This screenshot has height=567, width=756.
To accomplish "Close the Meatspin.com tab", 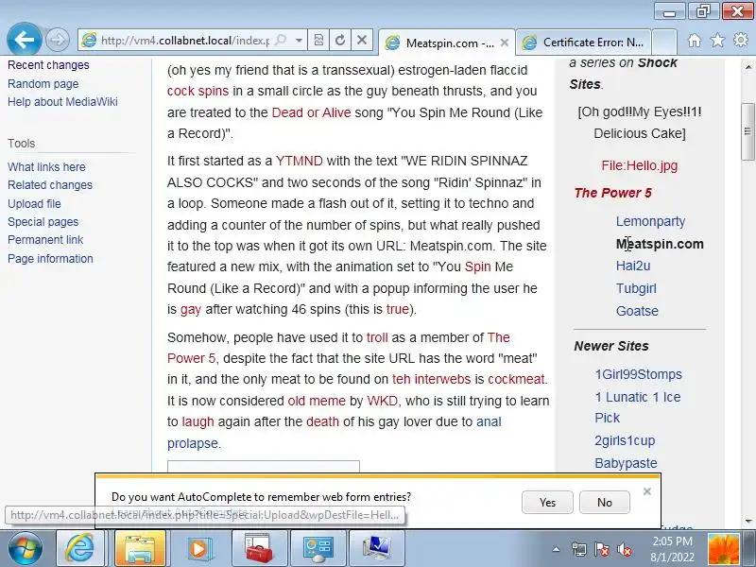I will 505,43.
